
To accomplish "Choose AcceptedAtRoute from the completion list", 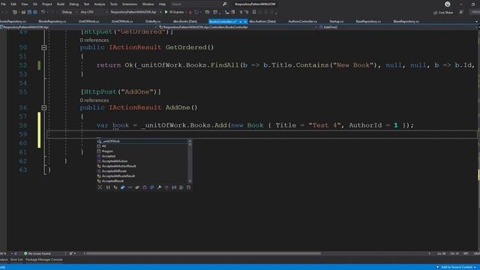I will point(142,171).
